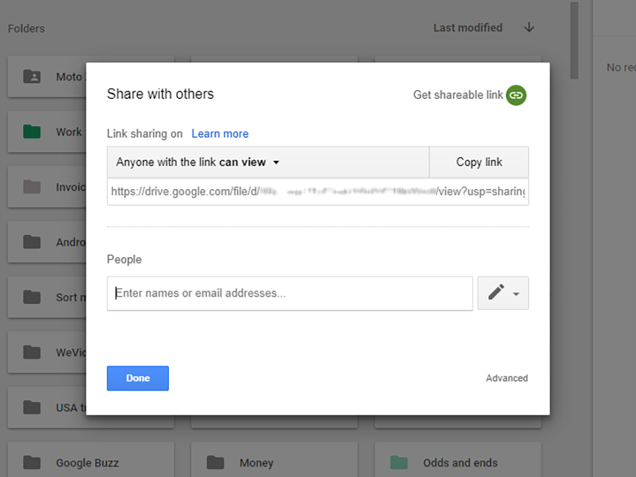Expand the permission dropdown arrow beside the pencil
This screenshot has height=477, width=636.
tap(516, 294)
